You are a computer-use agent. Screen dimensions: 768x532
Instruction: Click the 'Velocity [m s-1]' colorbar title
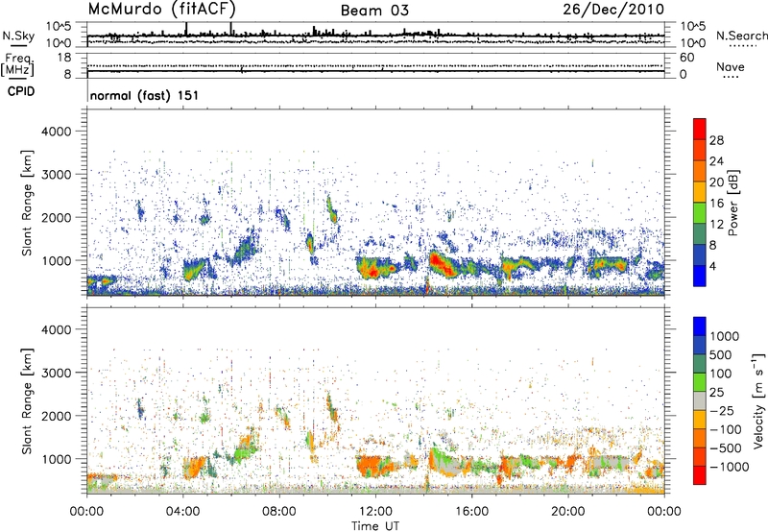[x=758, y=400]
